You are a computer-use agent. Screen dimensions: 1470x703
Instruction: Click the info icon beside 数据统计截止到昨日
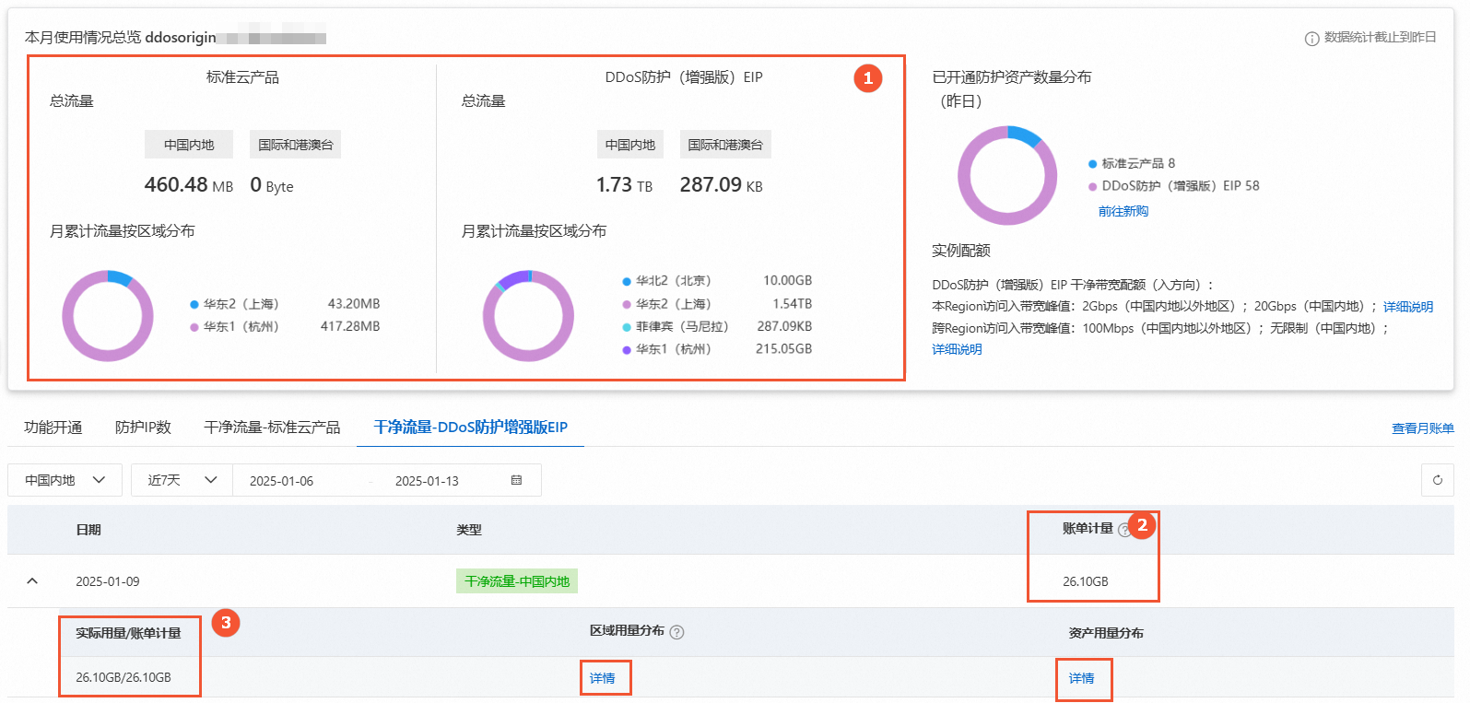click(x=1311, y=39)
